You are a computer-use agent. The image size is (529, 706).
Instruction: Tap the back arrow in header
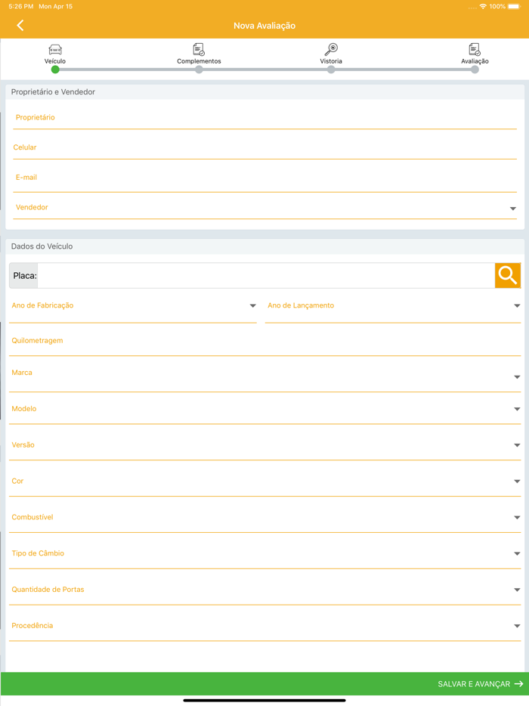pyautogui.click(x=20, y=26)
